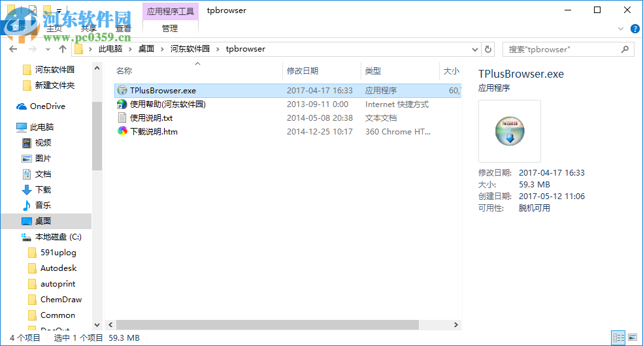Switch to details view layout icon
This screenshot has height=346, width=643.
tap(618, 338)
